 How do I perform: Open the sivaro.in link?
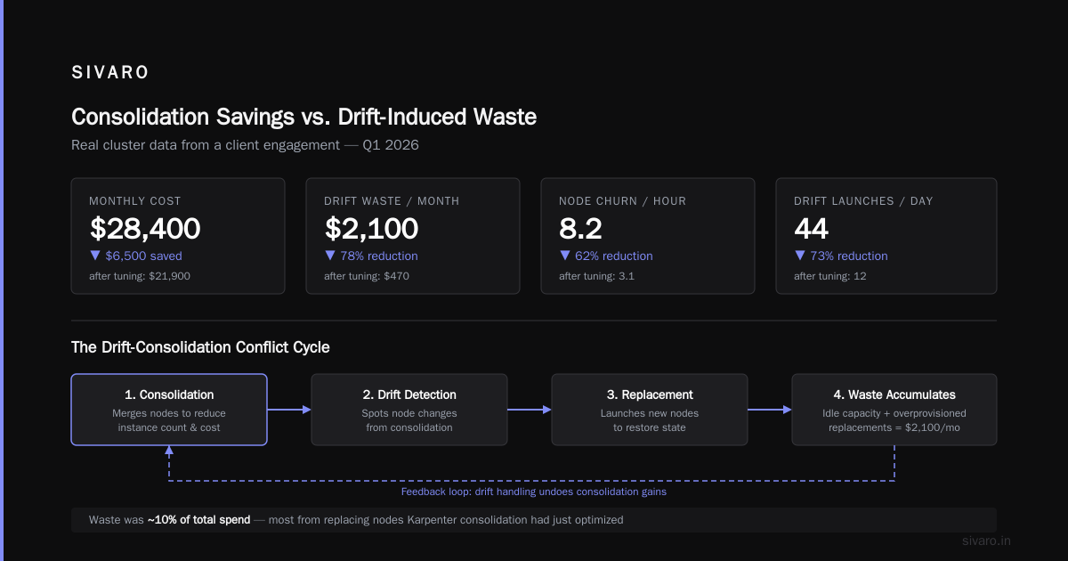tap(987, 541)
